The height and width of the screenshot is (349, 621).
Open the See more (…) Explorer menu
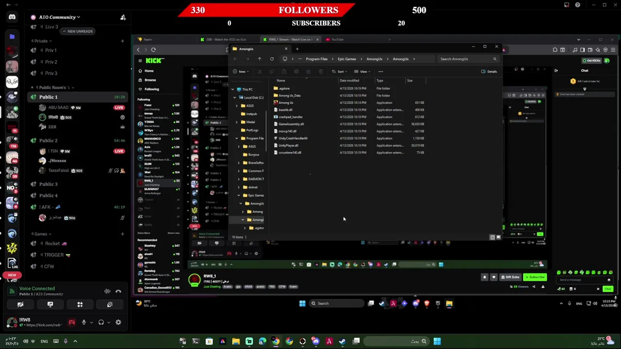(381, 72)
